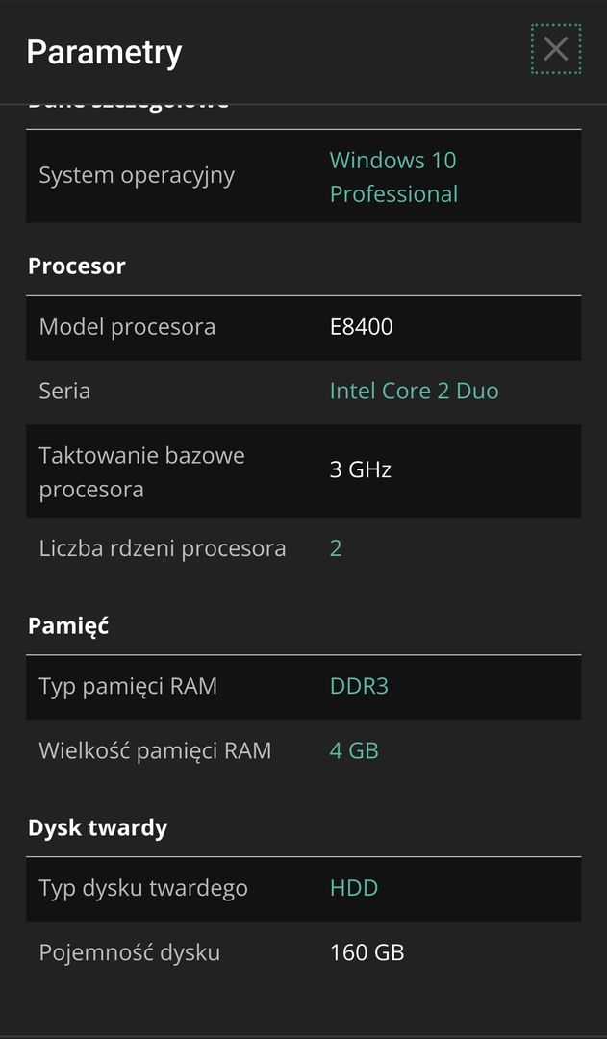Open the Windows 10 Professional link

[x=393, y=177]
